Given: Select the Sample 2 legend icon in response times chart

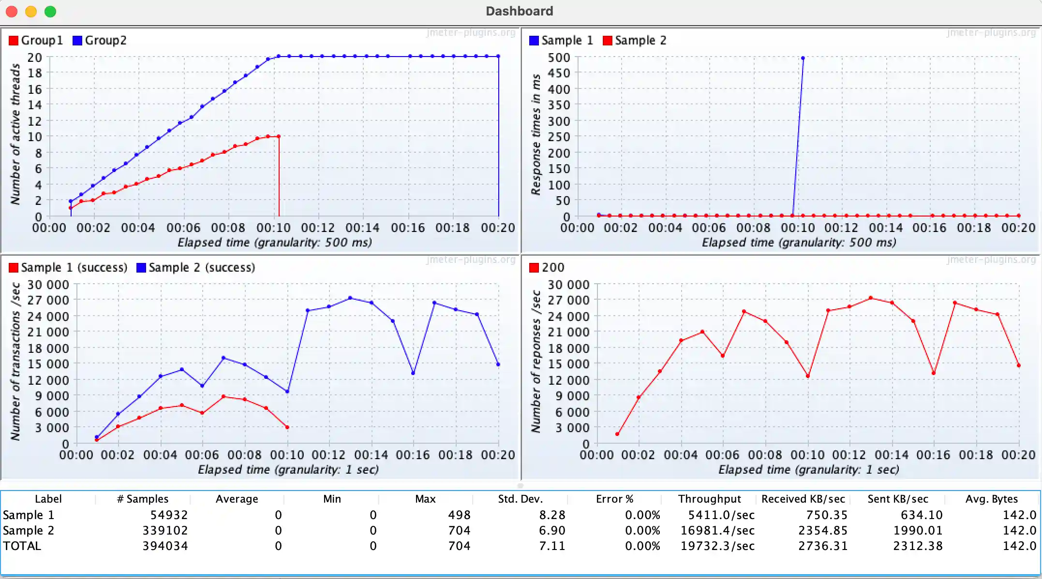Looking at the screenshot, I should tap(607, 40).
